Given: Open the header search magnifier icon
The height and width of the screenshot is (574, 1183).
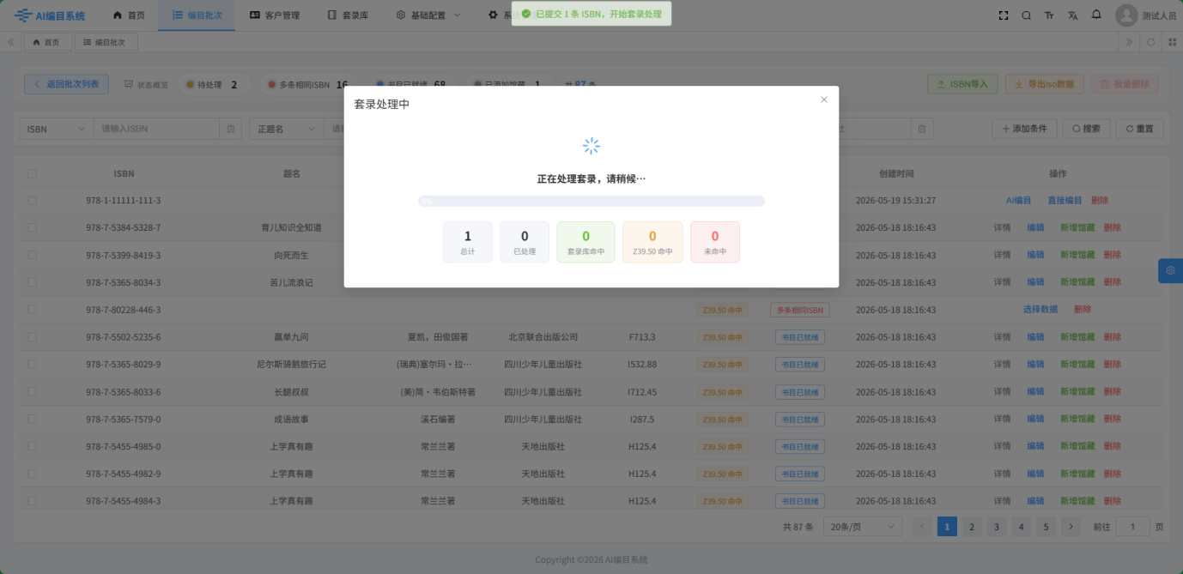Looking at the screenshot, I should click(1027, 15).
